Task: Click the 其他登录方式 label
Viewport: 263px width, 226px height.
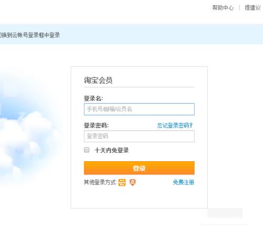Action: coord(100,182)
